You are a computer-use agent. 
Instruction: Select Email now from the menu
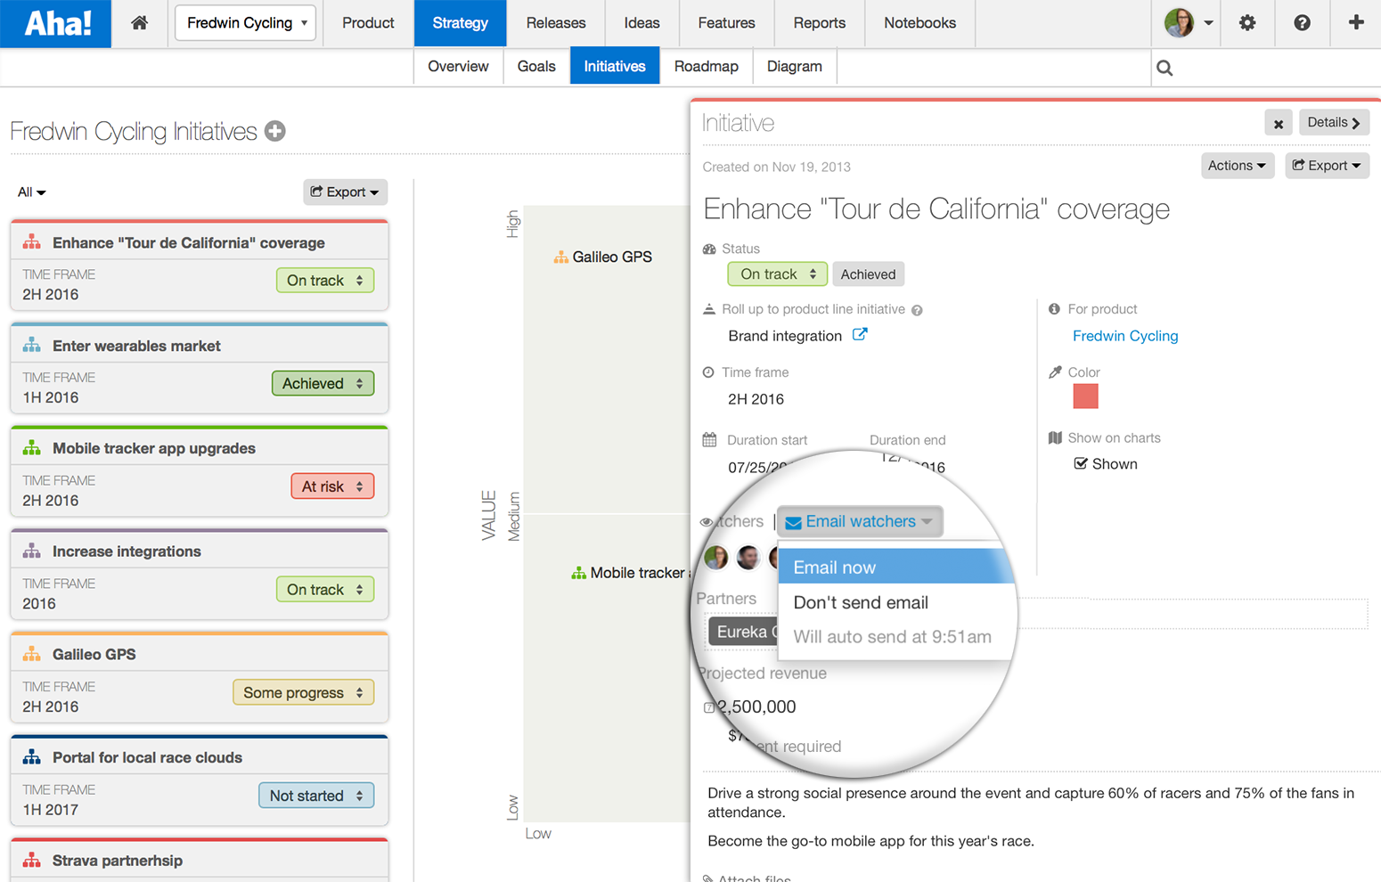[895, 567]
